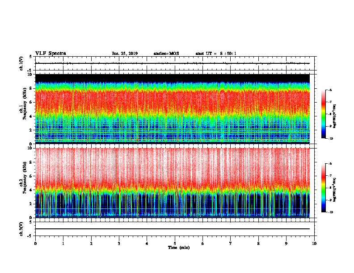The image size is (354, 273).
Task: Click the ch.2 spectrogram panel
Action: [173, 183]
